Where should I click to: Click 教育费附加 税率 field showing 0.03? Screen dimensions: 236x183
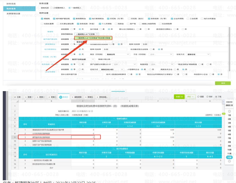tap(154, 44)
